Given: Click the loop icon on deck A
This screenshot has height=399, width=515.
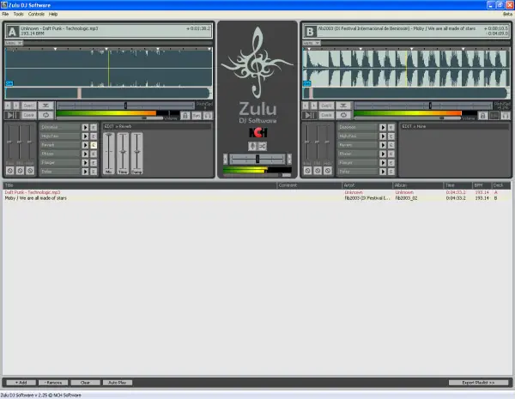Looking at the screenshot, I should click(x=46, y=115).
